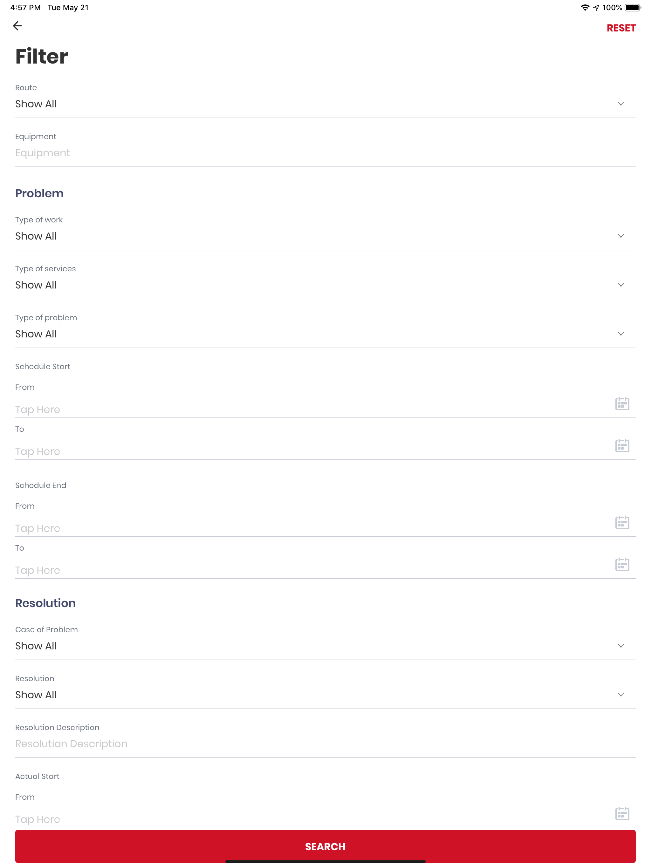Open calendar for Schedule Start To
Viewport: 651px width, 868px height.
point(622,445)
